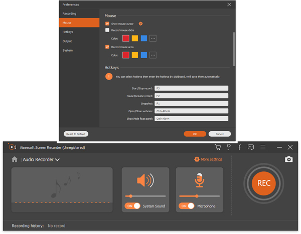Open more colors for mouse clicks
Viewport: 301px width, 234px height.
[x=153, y=39]
